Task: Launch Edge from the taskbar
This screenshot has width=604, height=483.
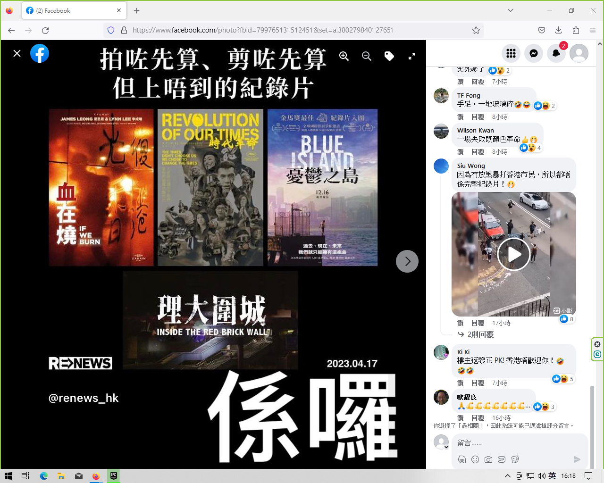Action: tap(44, 476)
